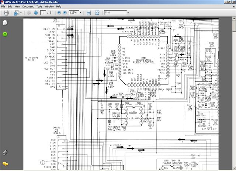This screenshot has height=171, width=236.
Task: Click the fit-to-page full view icon
Action: [97, 13]
